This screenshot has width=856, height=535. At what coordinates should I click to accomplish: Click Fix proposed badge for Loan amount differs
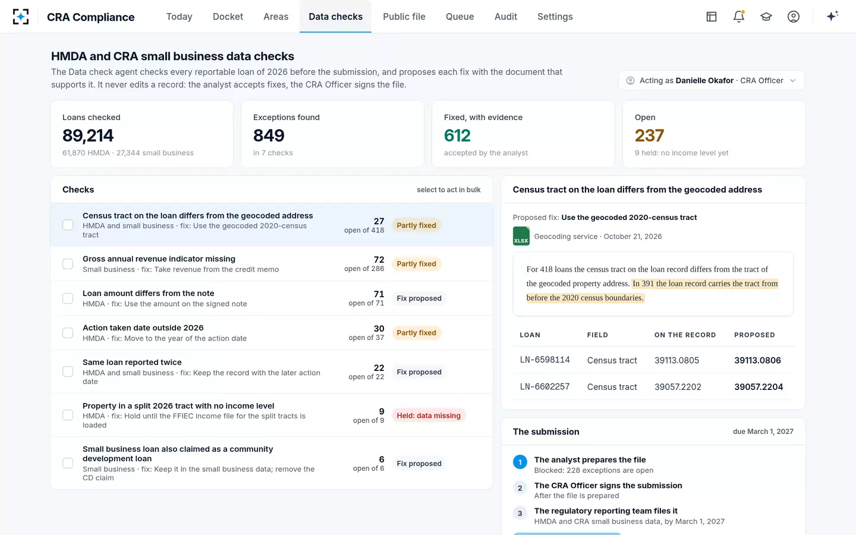tap(419, 298)
